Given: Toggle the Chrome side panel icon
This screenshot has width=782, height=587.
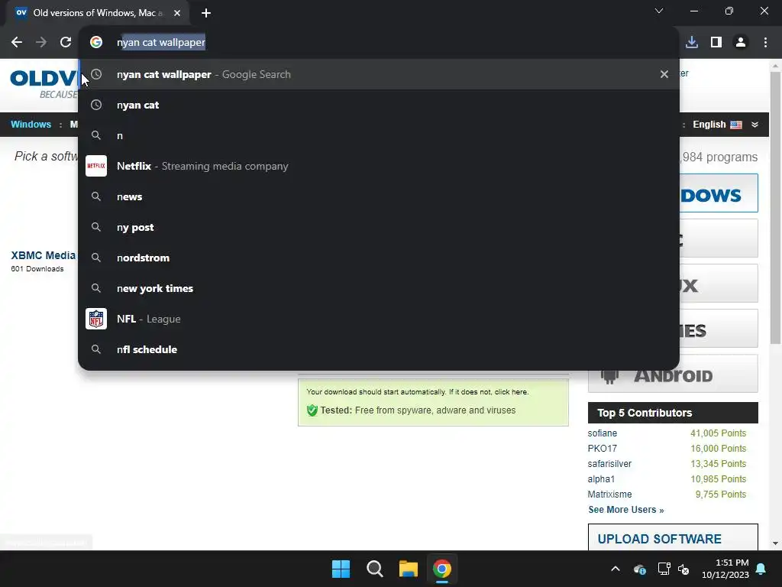Looking at the screenshot, I should [x=716, y=43].
